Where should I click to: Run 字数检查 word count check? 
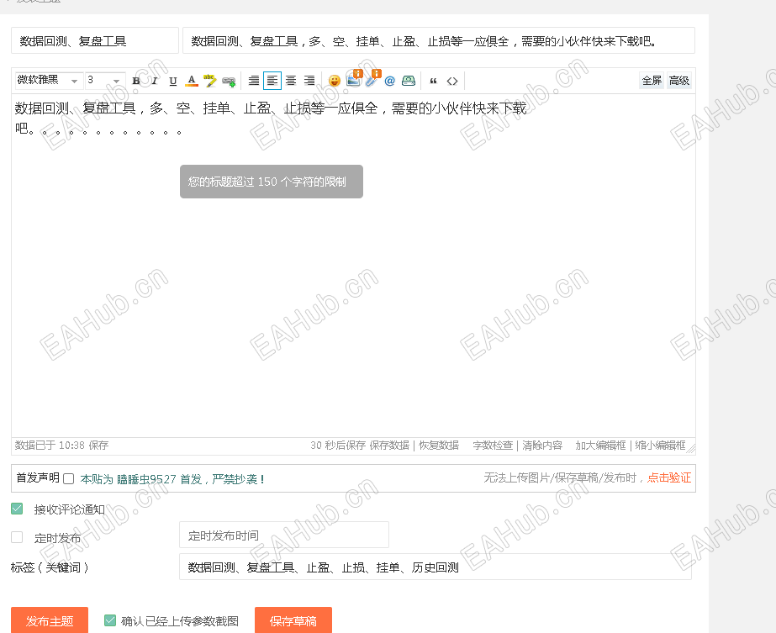pyautogui.click(x=493, y=446)
